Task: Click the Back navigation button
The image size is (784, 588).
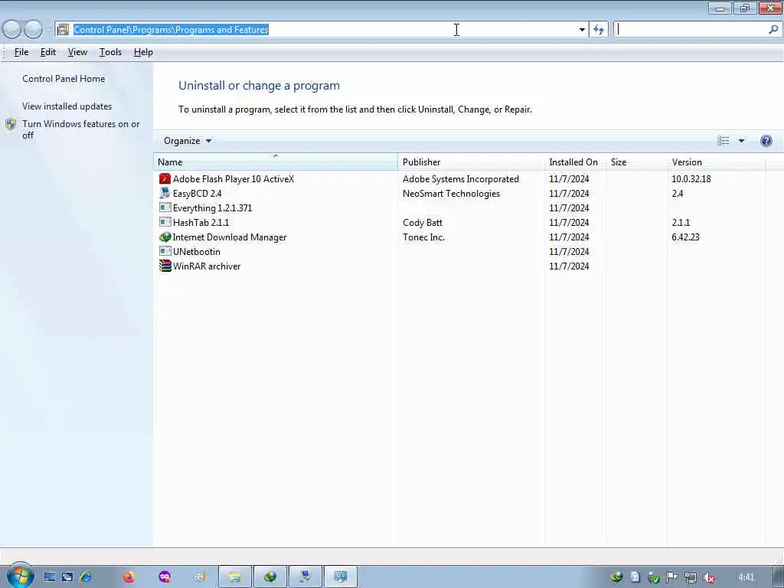Action: pyautogui.click(x=12, y=30)
